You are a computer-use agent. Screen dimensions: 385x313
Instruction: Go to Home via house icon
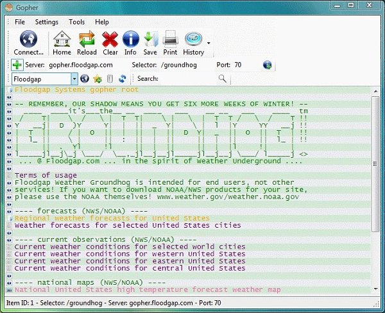click(x=62, y=39)
